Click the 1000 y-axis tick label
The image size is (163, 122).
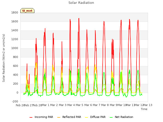click(x=15, y=48)
